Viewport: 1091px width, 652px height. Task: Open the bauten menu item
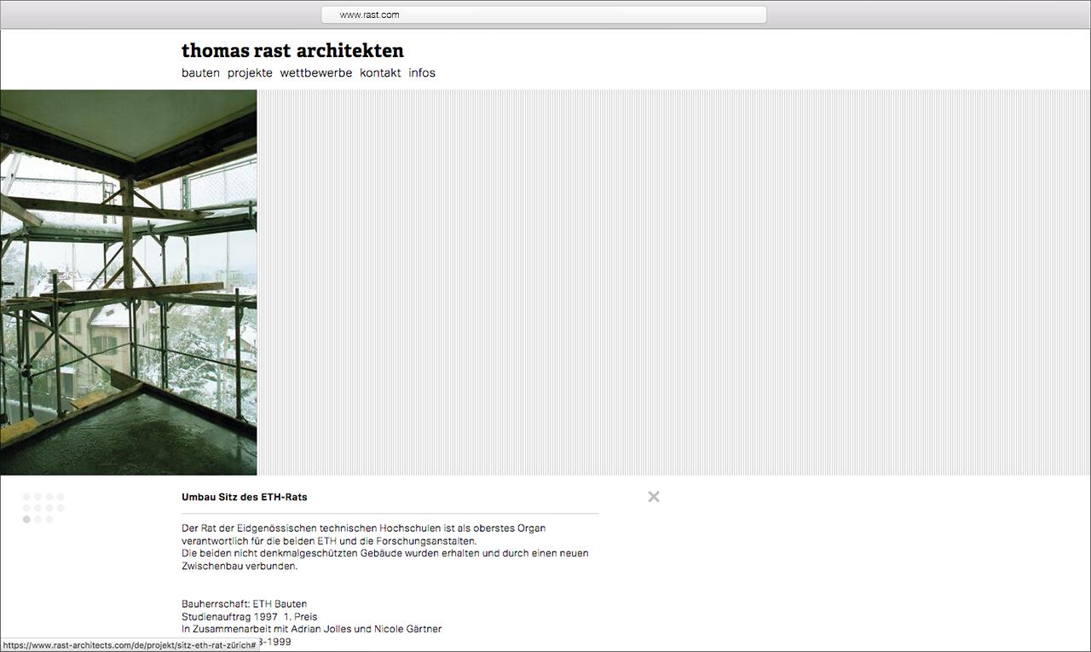pos(200,73)
